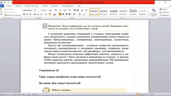The height and width of the screenshot is (96, 171).
Task: Toggle superscript x² formatting
Action: (41, 14)
